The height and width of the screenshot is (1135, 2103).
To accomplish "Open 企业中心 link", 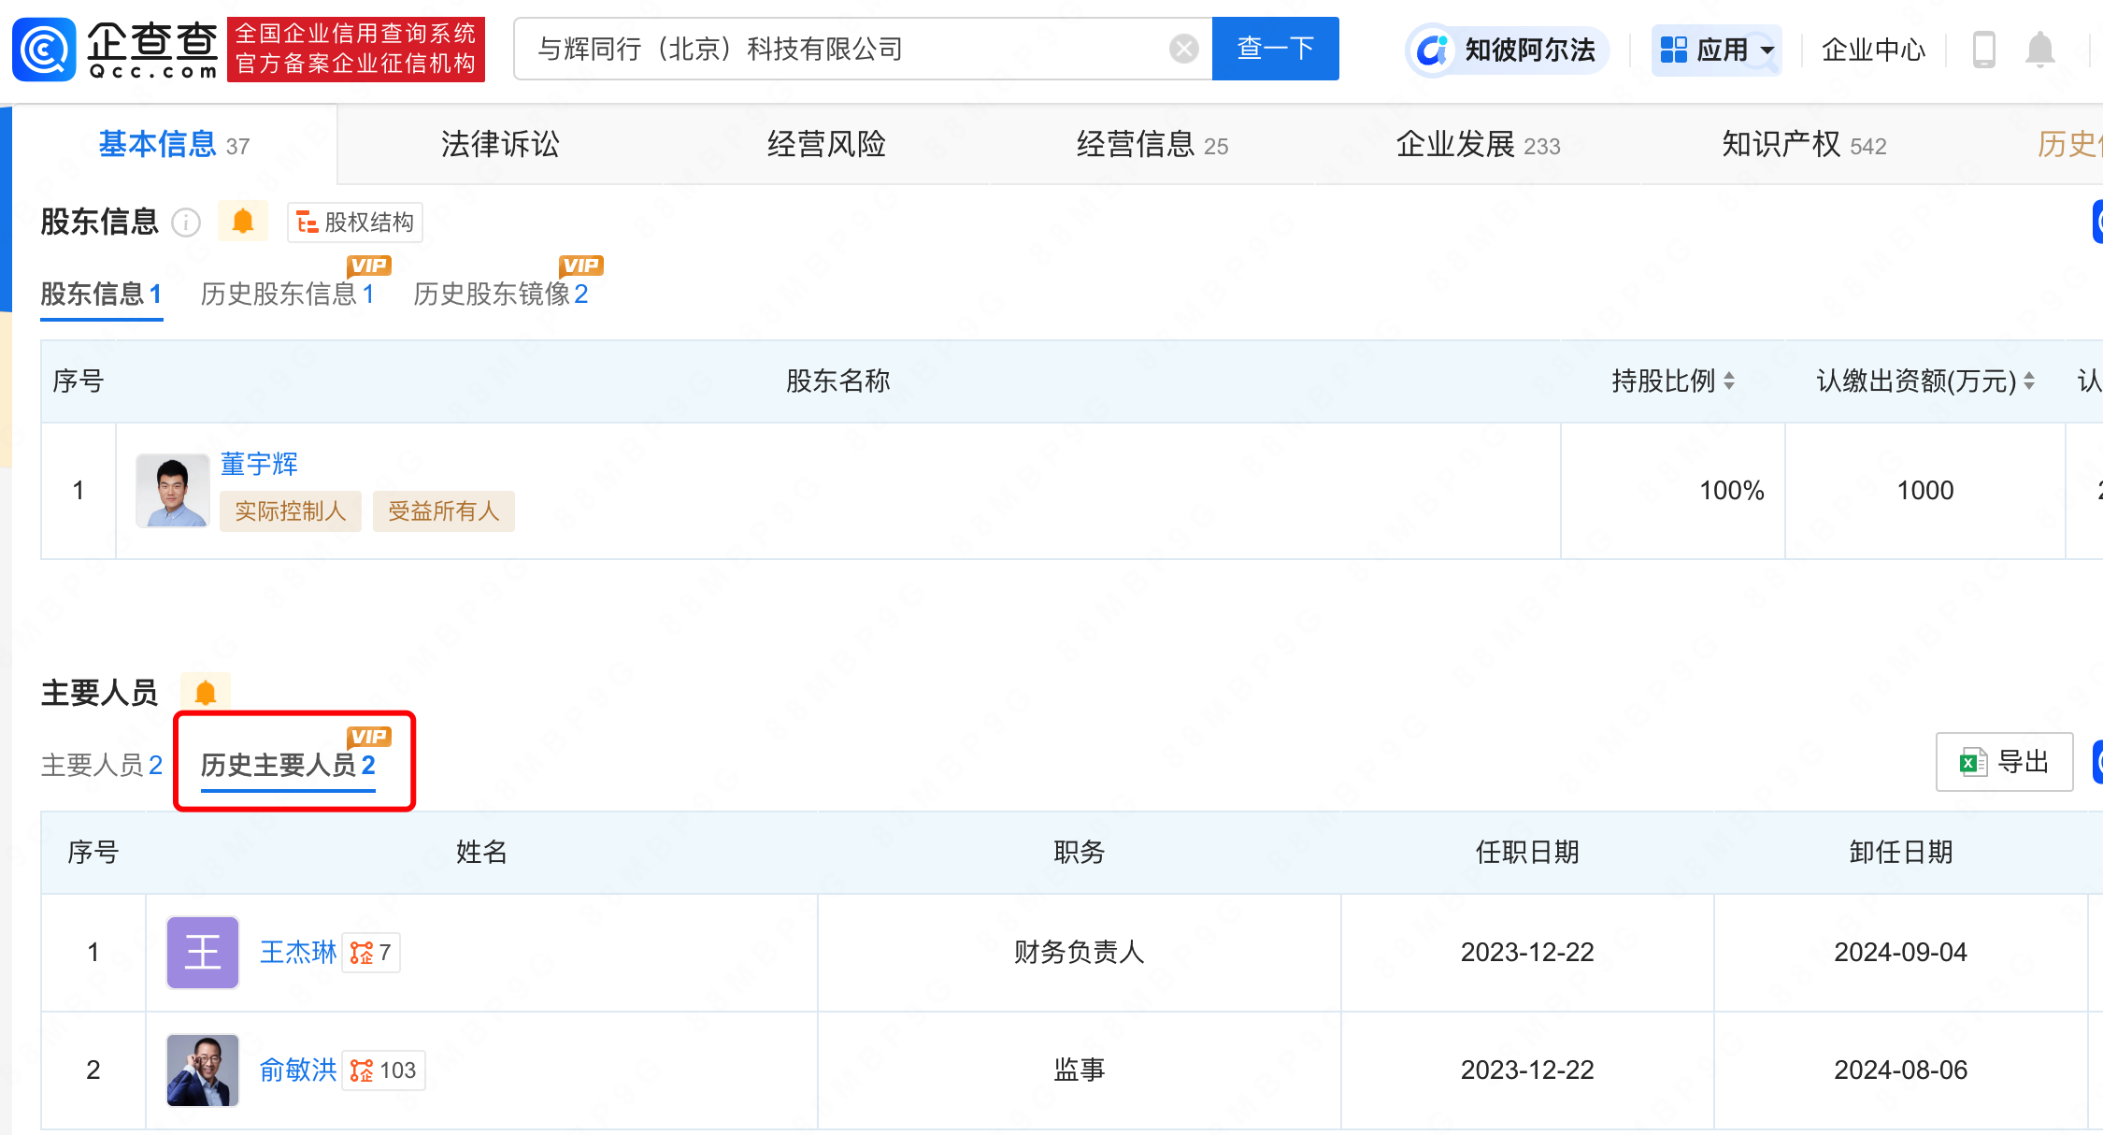I will [1873, 50].
